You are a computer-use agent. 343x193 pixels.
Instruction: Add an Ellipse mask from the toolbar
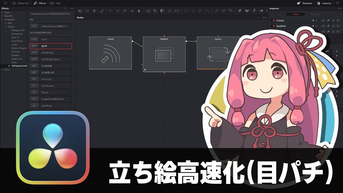tap(193, 11)
